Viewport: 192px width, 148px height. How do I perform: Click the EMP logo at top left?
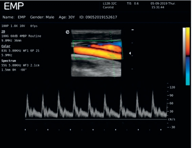point(14,6)
